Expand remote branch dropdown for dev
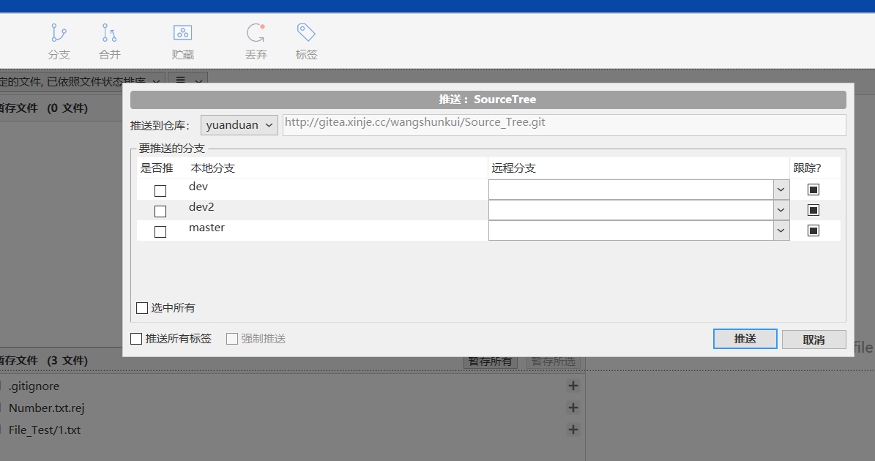This screenshot has width=875, height=461. (x=781, y=190)
